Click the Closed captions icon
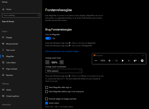The width and height of the screenshot is (149, 109). pos(3,96)
